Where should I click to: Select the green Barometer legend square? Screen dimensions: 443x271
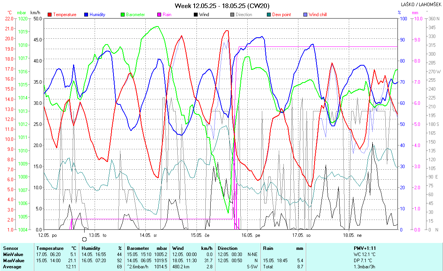pyautogui.click(x=123, y=15)
